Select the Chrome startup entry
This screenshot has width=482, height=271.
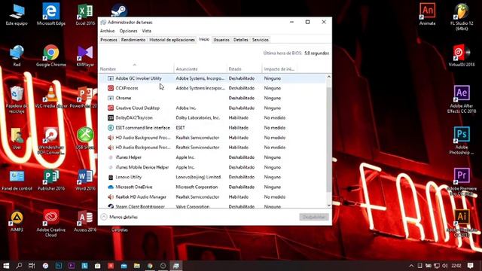tap(212, 98)
